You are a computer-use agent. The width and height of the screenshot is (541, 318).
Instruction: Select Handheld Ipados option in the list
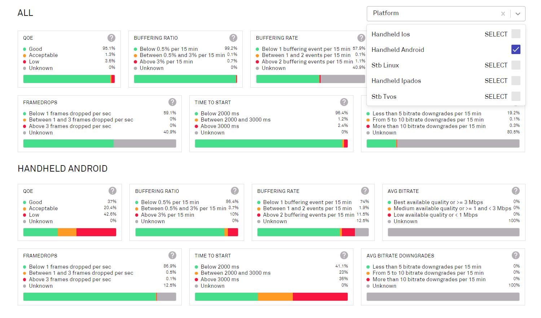396,81
